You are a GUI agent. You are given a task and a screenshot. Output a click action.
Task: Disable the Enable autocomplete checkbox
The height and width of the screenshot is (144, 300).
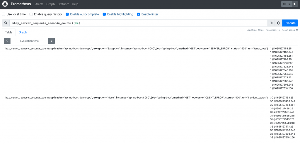click(67, 14)
